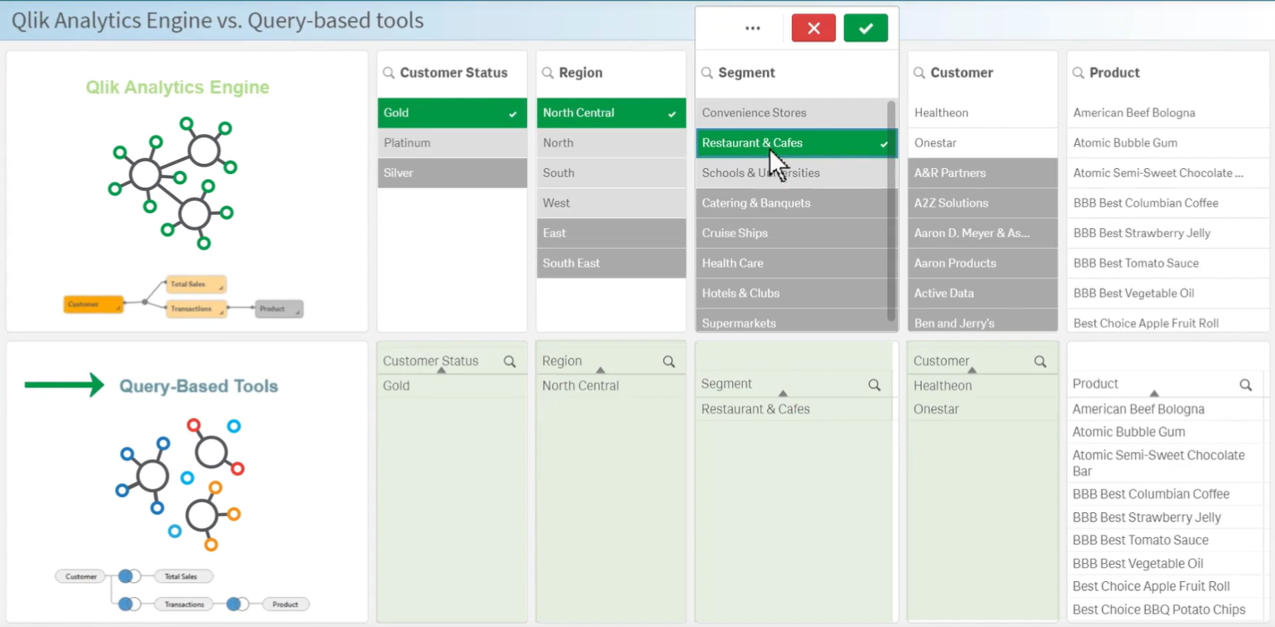This screenshot has height=627, width=1275.
Task: Open search in the lower Segment listbox
Action: [874, 385]
